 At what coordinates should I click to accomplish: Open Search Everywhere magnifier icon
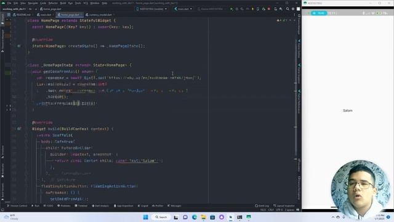pyautogui.click(x=287, y=9)
